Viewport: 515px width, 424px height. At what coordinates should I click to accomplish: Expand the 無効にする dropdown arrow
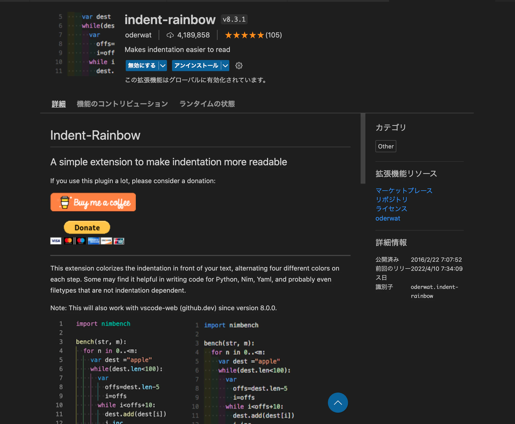click(163, 66)
